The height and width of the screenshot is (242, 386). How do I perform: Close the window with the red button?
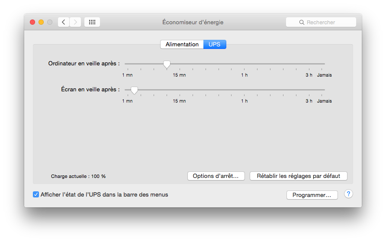[x=32, y=22]
